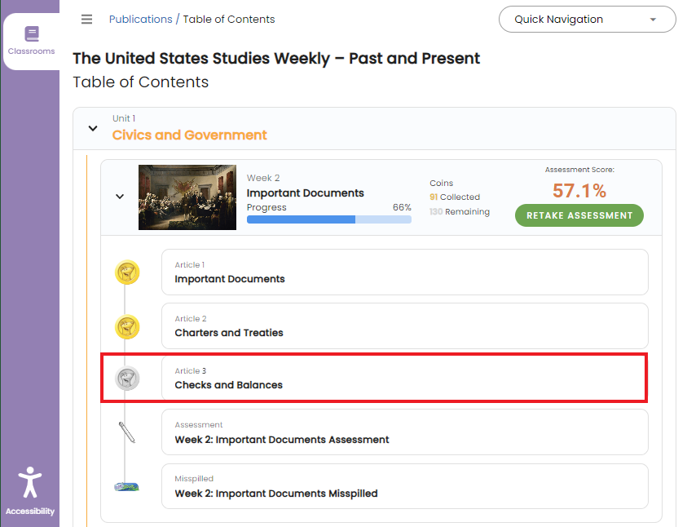
Task: Click pencil icon beside the Assessment row
Action: [126, 432]
